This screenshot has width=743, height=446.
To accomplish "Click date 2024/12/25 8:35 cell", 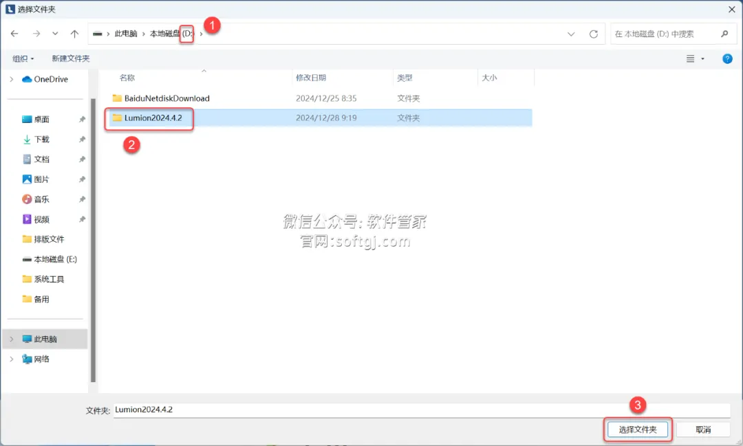I will tap(326, 98).
